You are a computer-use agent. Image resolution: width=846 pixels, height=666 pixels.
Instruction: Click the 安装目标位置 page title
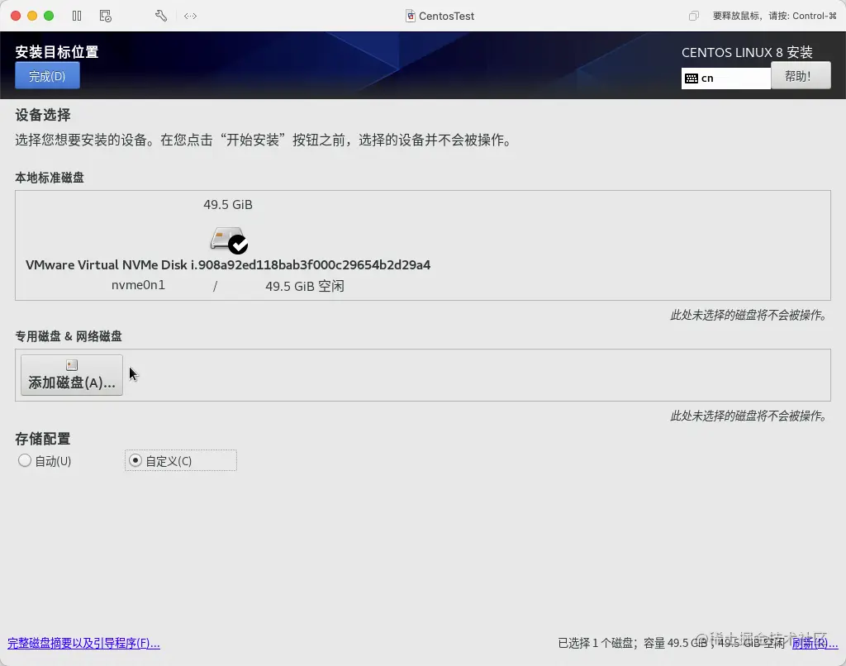[x=57, y=52]
